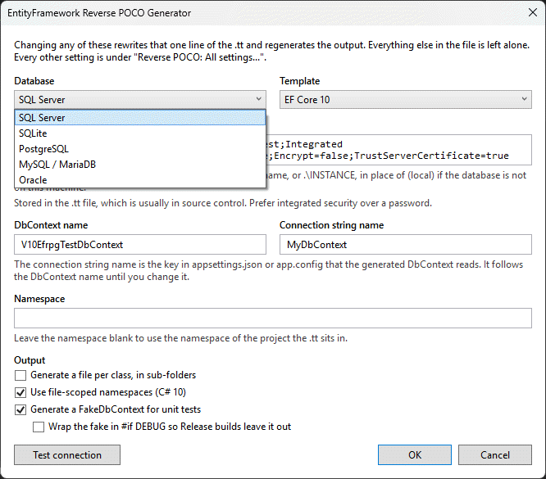The image size is (546, 479).
Task: Click the 'Stored in the .tt file' note
Action: pos(223,203)
